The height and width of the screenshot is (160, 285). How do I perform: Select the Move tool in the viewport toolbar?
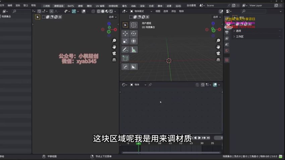(125, 33)
